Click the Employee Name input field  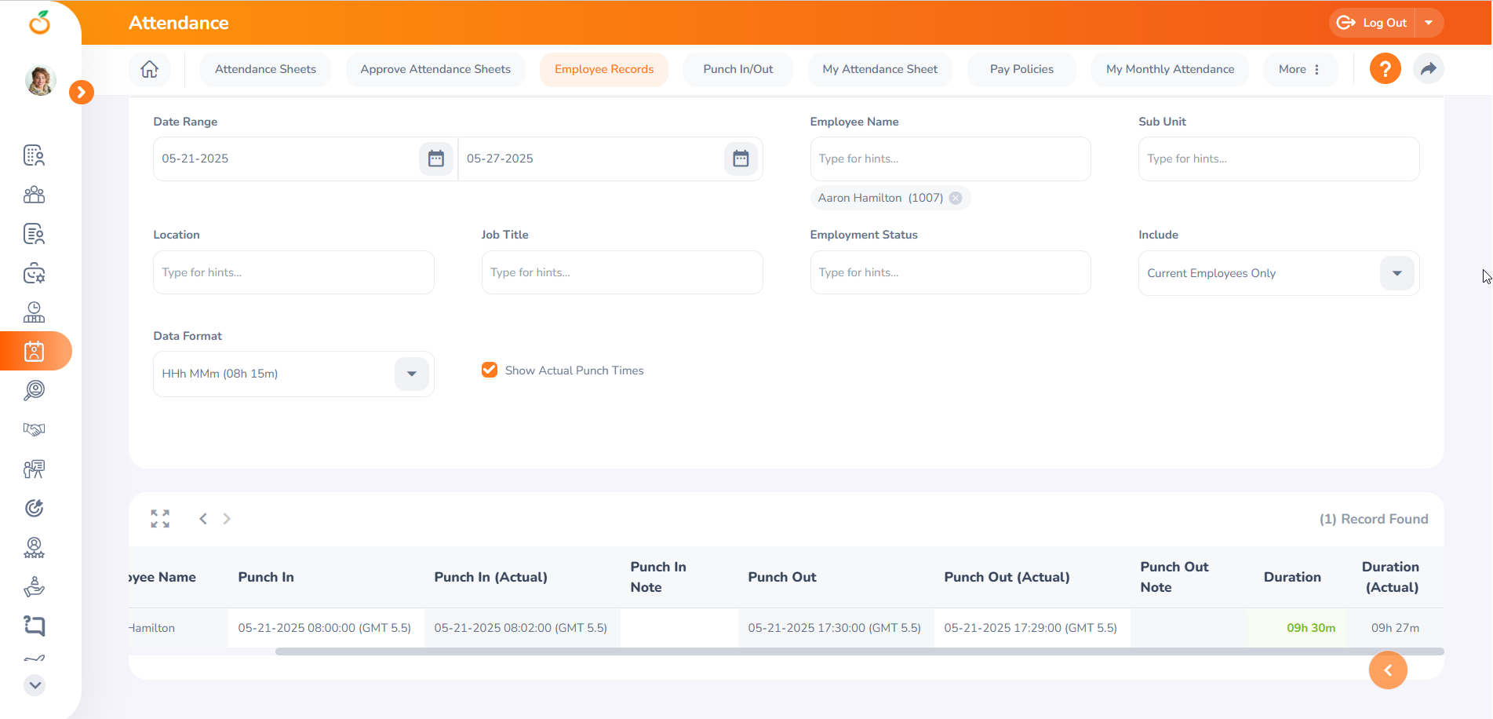coord(950,159)
